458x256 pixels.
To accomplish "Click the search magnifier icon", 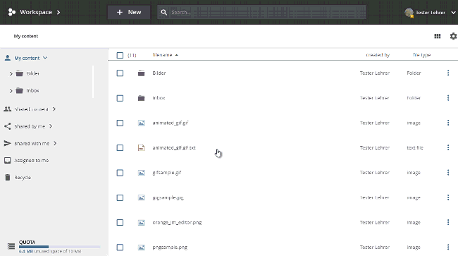I will point(164,12).
